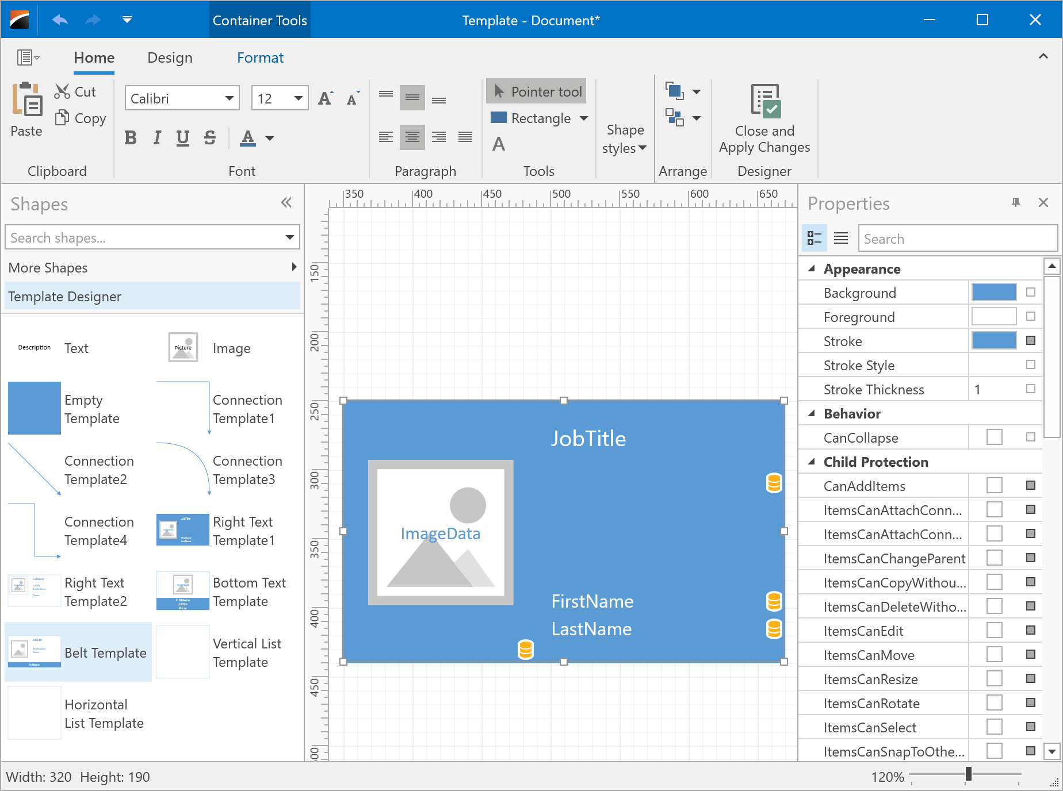Collapse the Child Protection group
The height and width of the screenshot is (791, 1063).
click(x=812, y=462)
